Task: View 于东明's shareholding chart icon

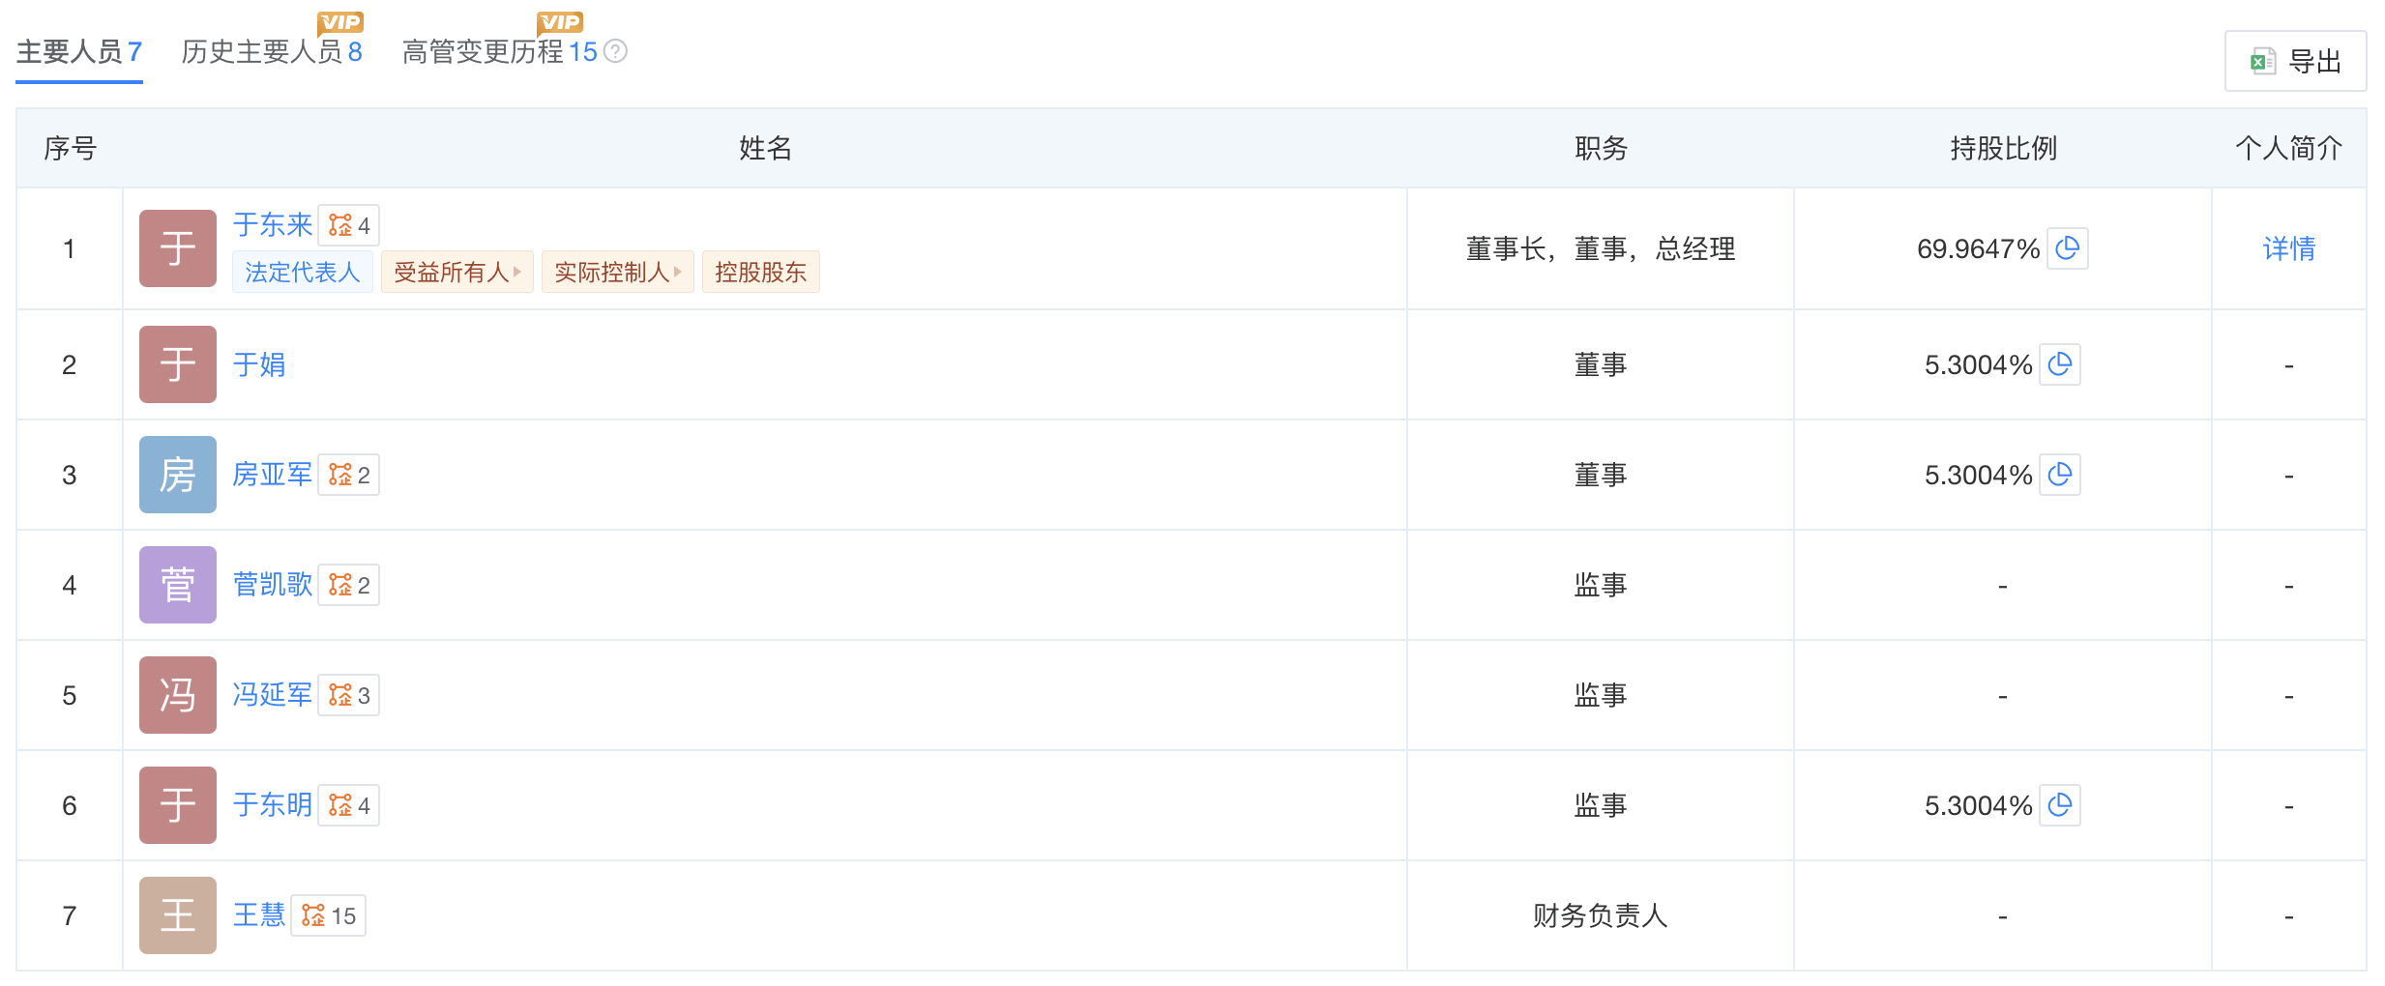Action: coord(2059,805)
